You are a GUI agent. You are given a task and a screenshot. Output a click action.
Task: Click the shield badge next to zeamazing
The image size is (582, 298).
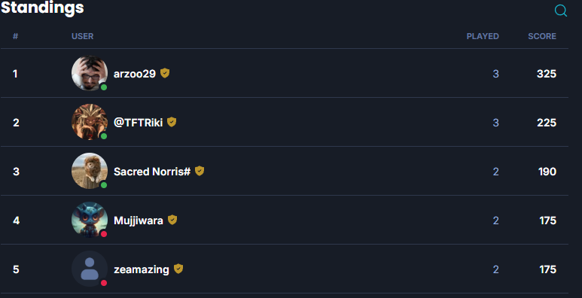pos(178,269)
